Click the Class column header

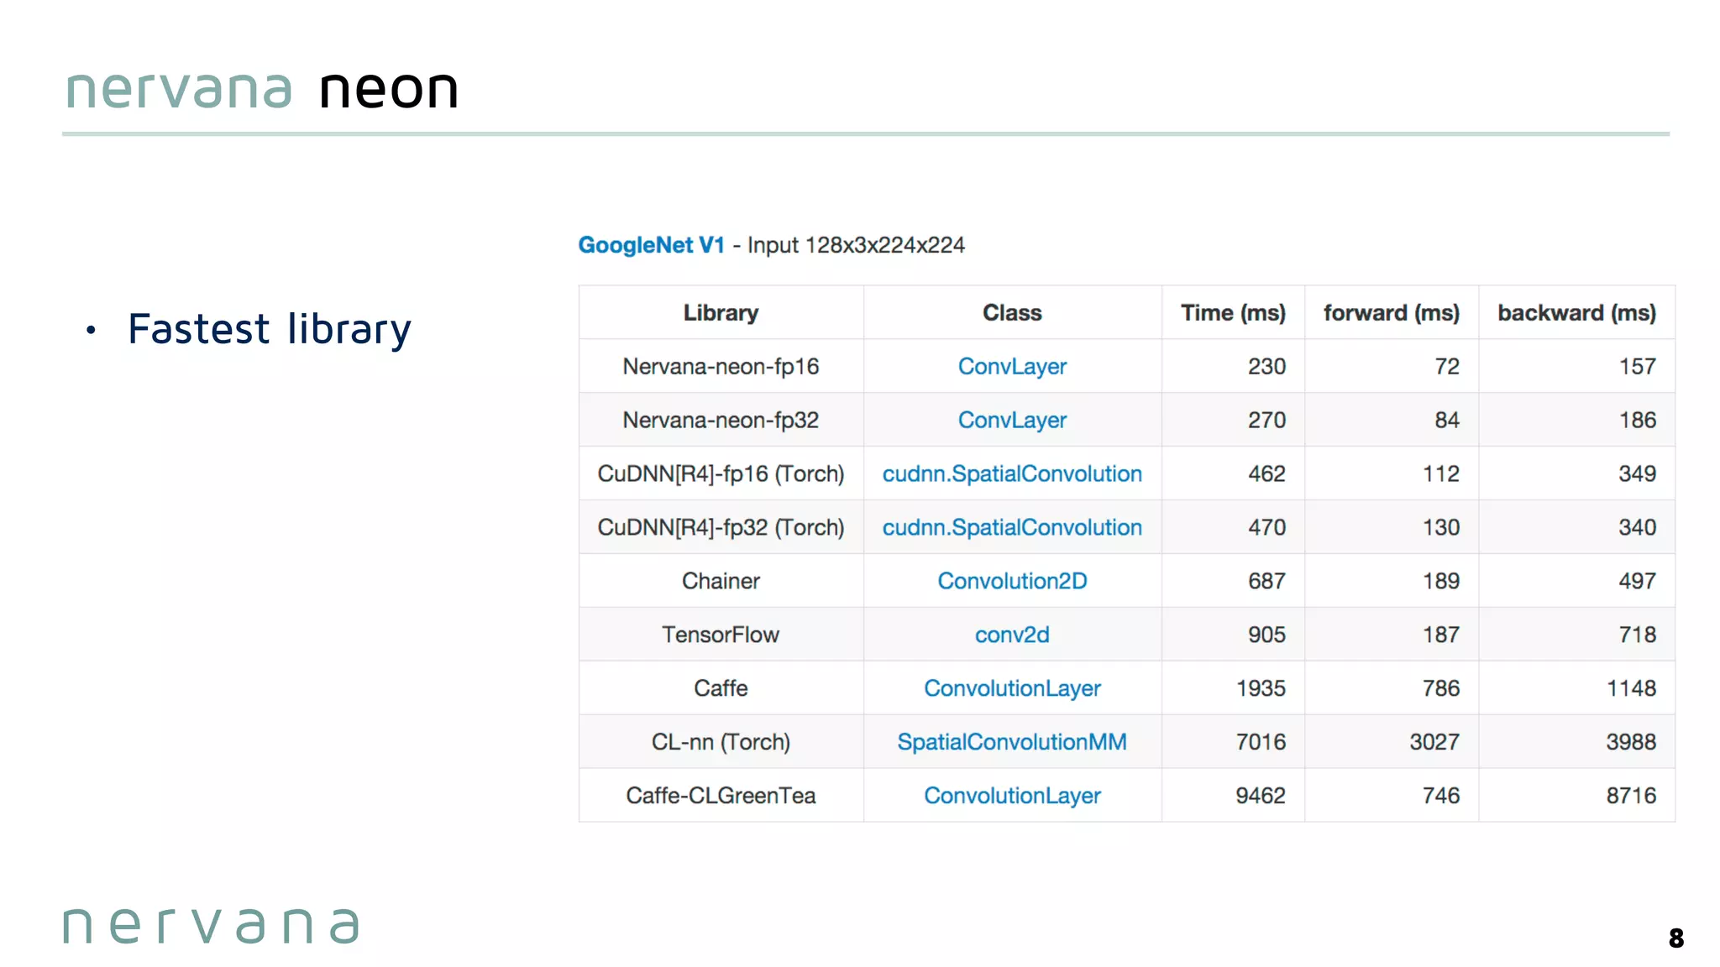coord(1012,313)
